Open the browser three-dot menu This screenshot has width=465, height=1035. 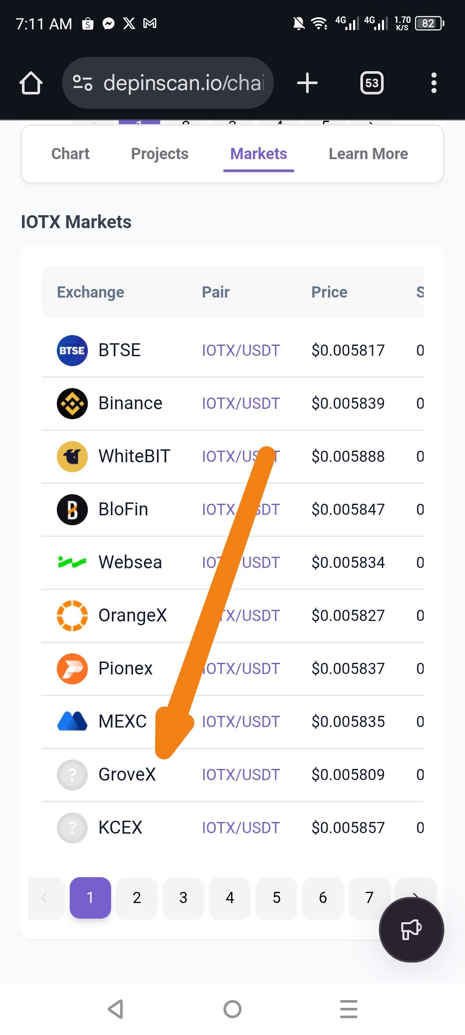click(434, 83)
